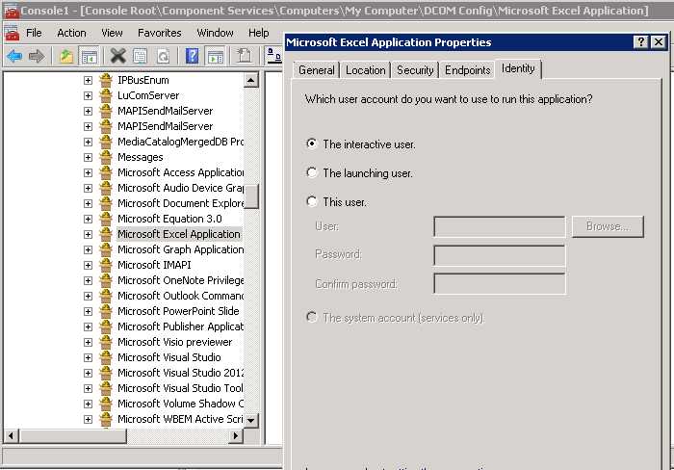Viewport: 674px width, 470px height.
Task: Click the Password input field
Action: point(500,255)
